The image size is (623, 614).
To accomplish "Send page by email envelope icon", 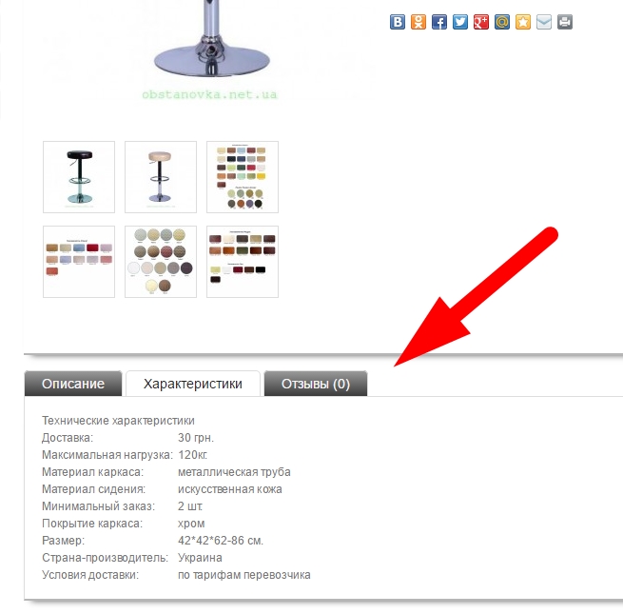I will pyautogui.click(x=544, y=22).
